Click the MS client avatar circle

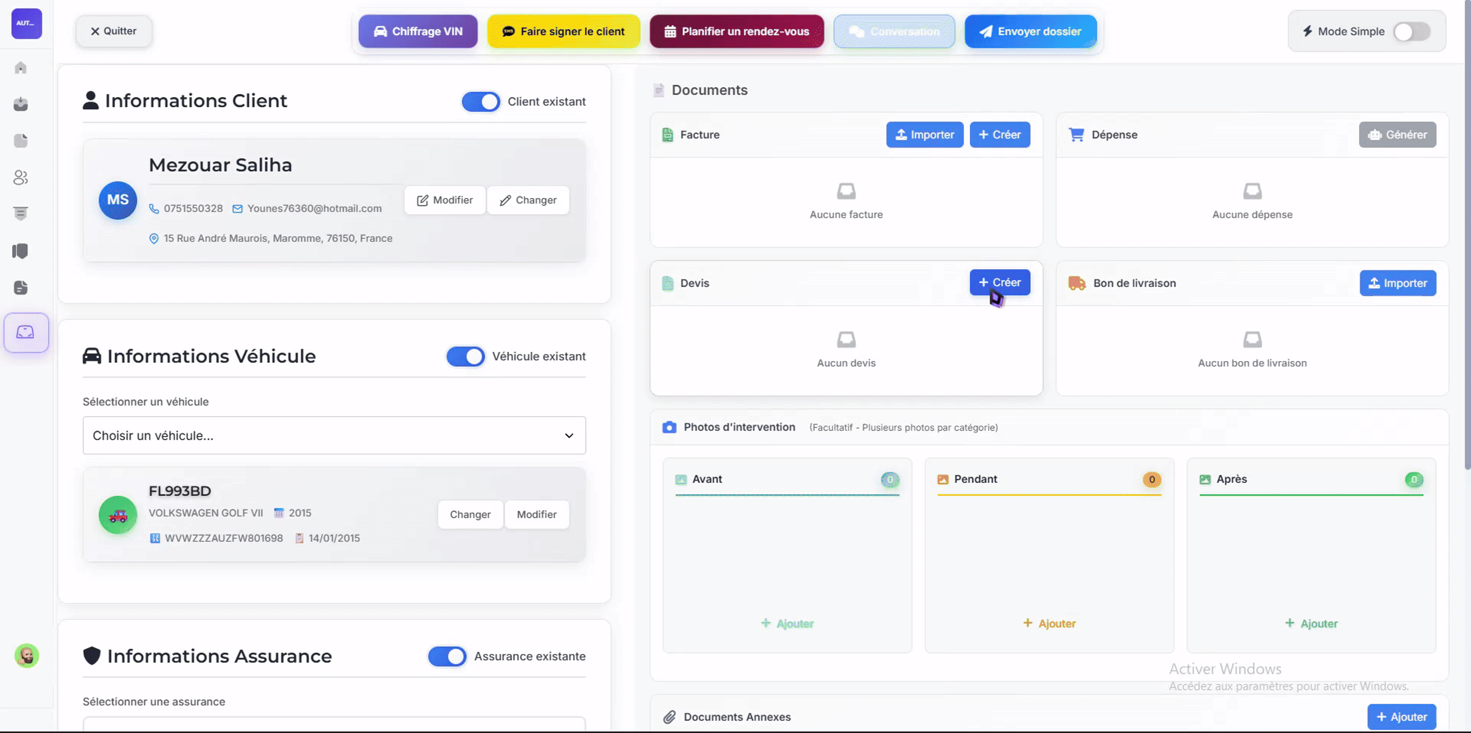click(x=118, y=200)
